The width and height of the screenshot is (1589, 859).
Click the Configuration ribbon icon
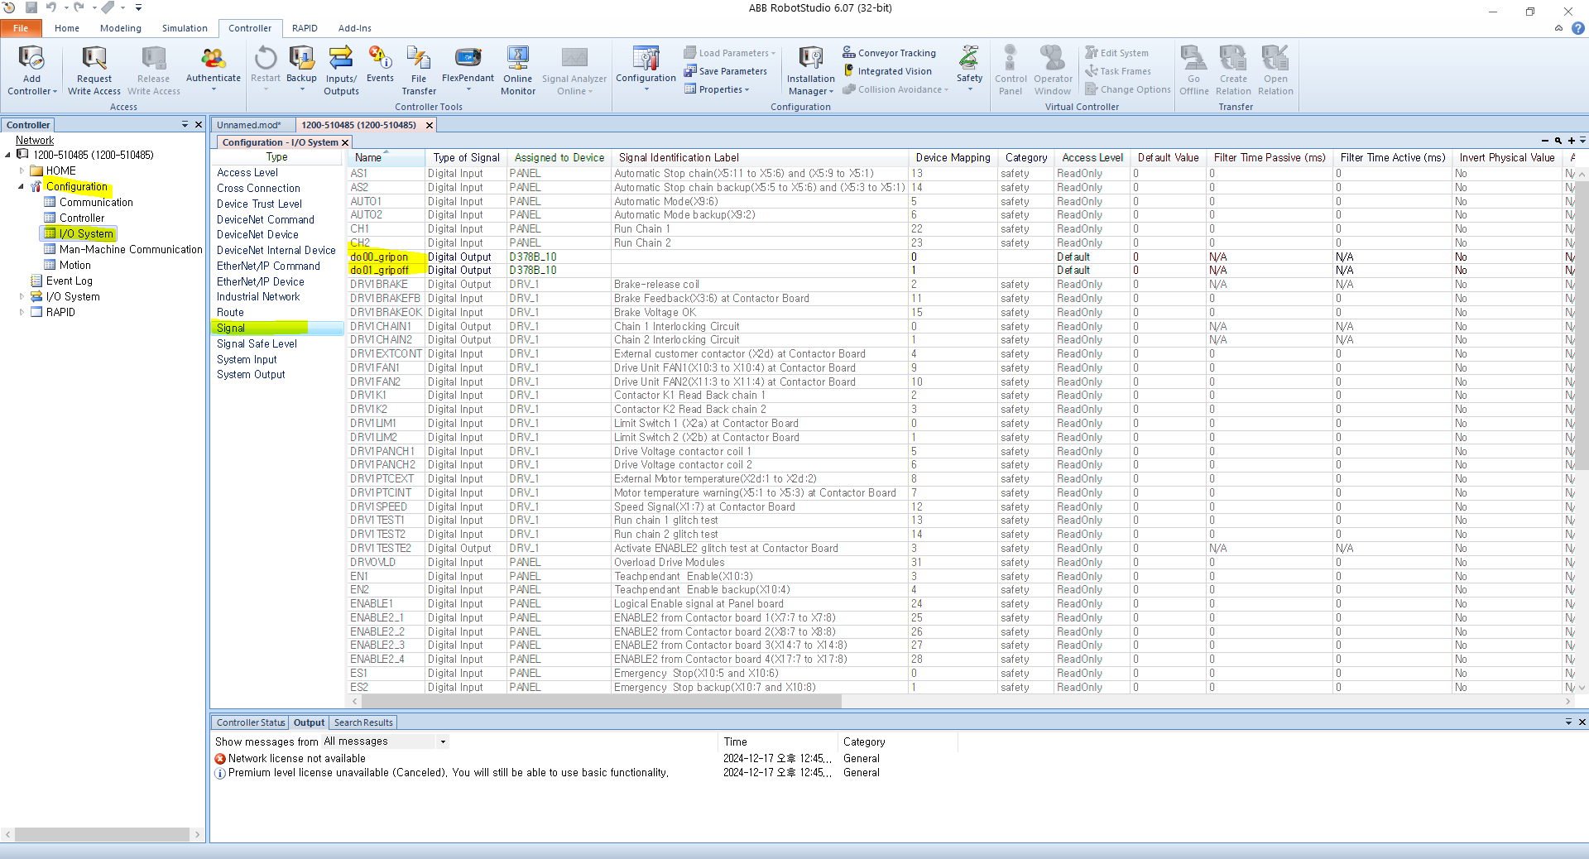(646, 58)
